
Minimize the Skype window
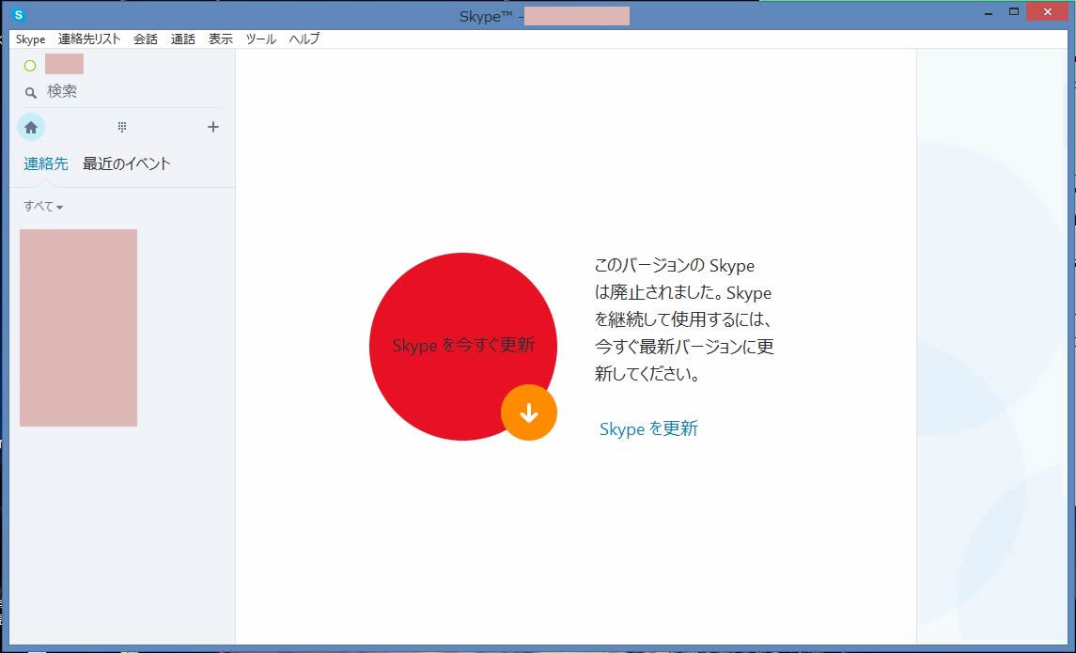[989, 13]
